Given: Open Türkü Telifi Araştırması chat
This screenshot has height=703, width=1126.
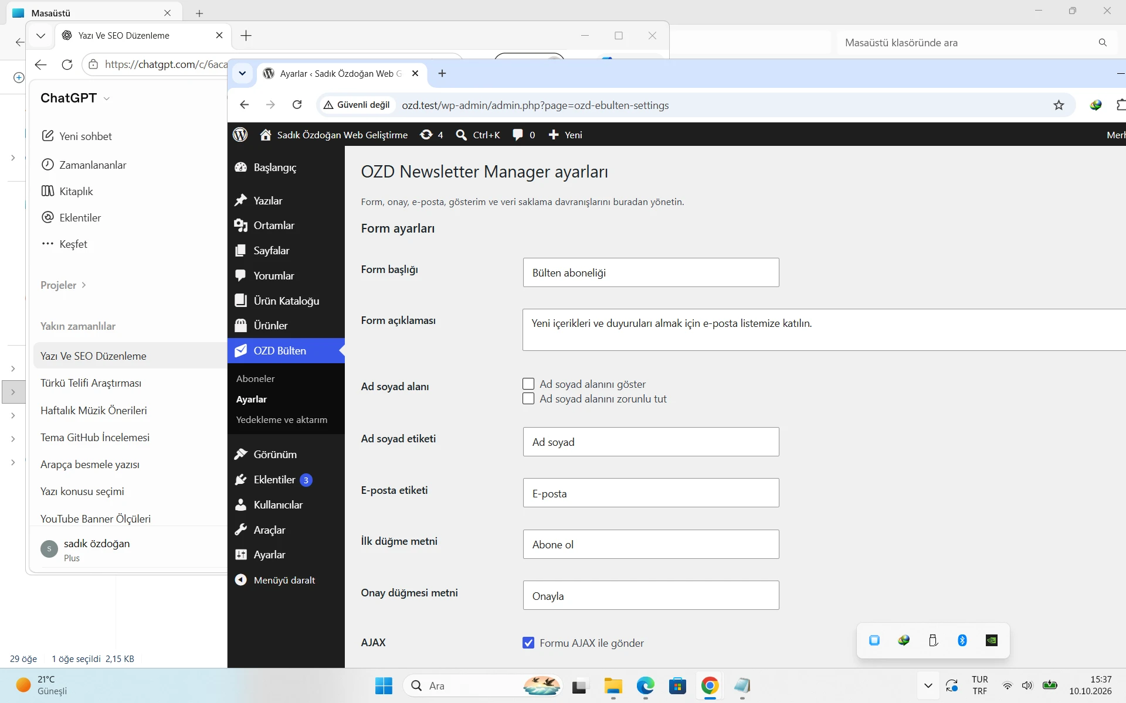Looking at the screenshot, I should (91, 383).
